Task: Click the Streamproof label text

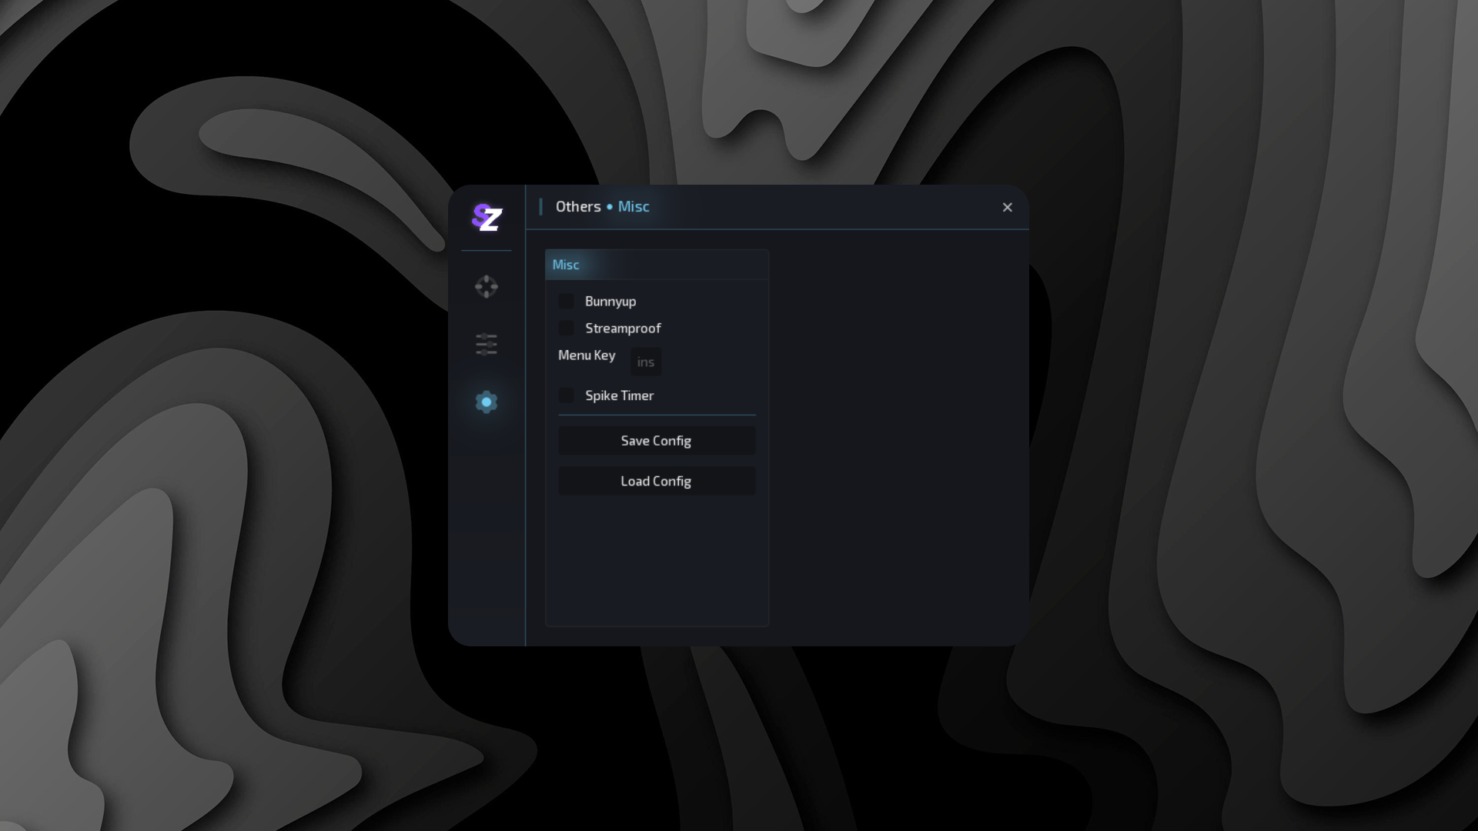Action: [623, 329]
